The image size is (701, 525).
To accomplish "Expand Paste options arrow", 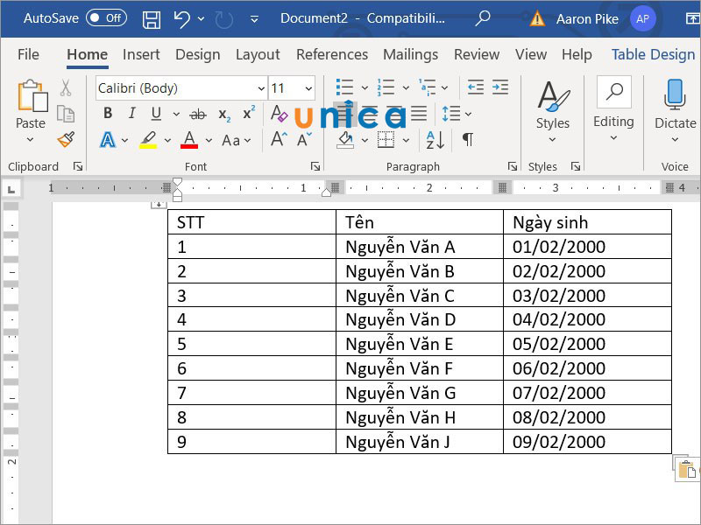I will tap(31, 140).
